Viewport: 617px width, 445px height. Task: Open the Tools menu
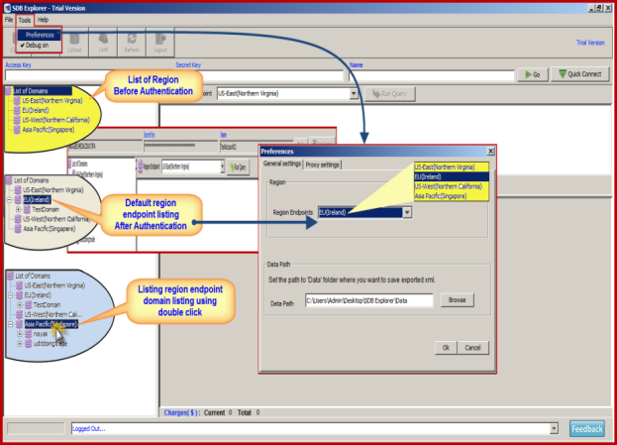pos(25,20)
